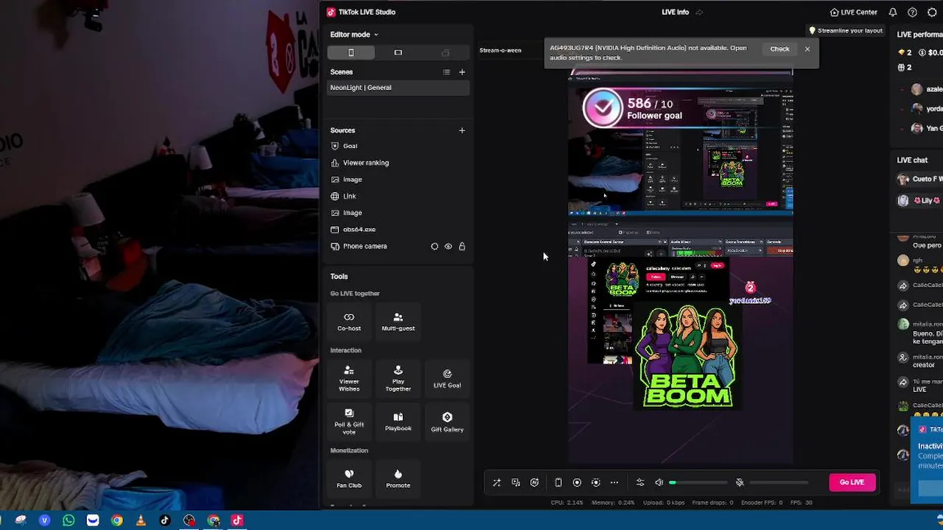The width and height of the screenshot is (943, 530).
Task: Click the virtual camera toolbar icon
Action: click(x=596, y=483)
